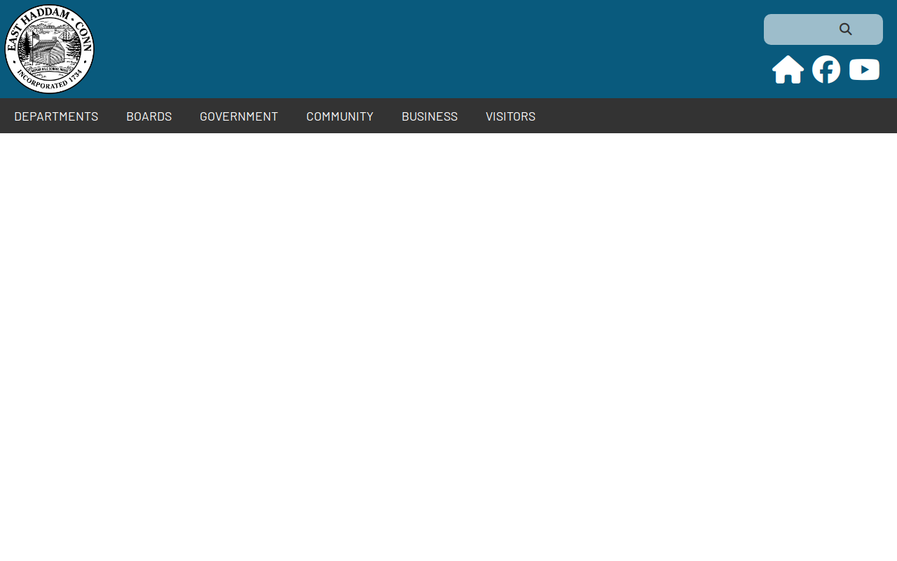Visit Facebook through the circular f logo
The width and height of the screenshot is (897, 561).
click(x=826, y=69)
